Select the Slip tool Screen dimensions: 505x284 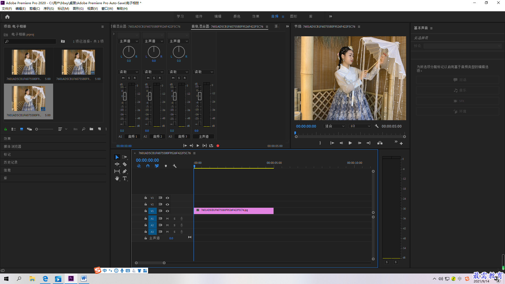pyautogui.click(x=117, y=171)
